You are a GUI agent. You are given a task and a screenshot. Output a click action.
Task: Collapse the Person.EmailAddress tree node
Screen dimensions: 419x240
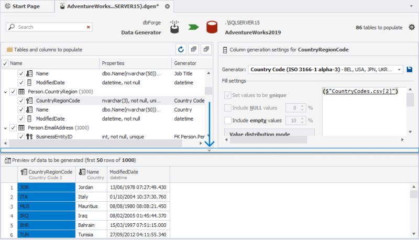[5, 128]
